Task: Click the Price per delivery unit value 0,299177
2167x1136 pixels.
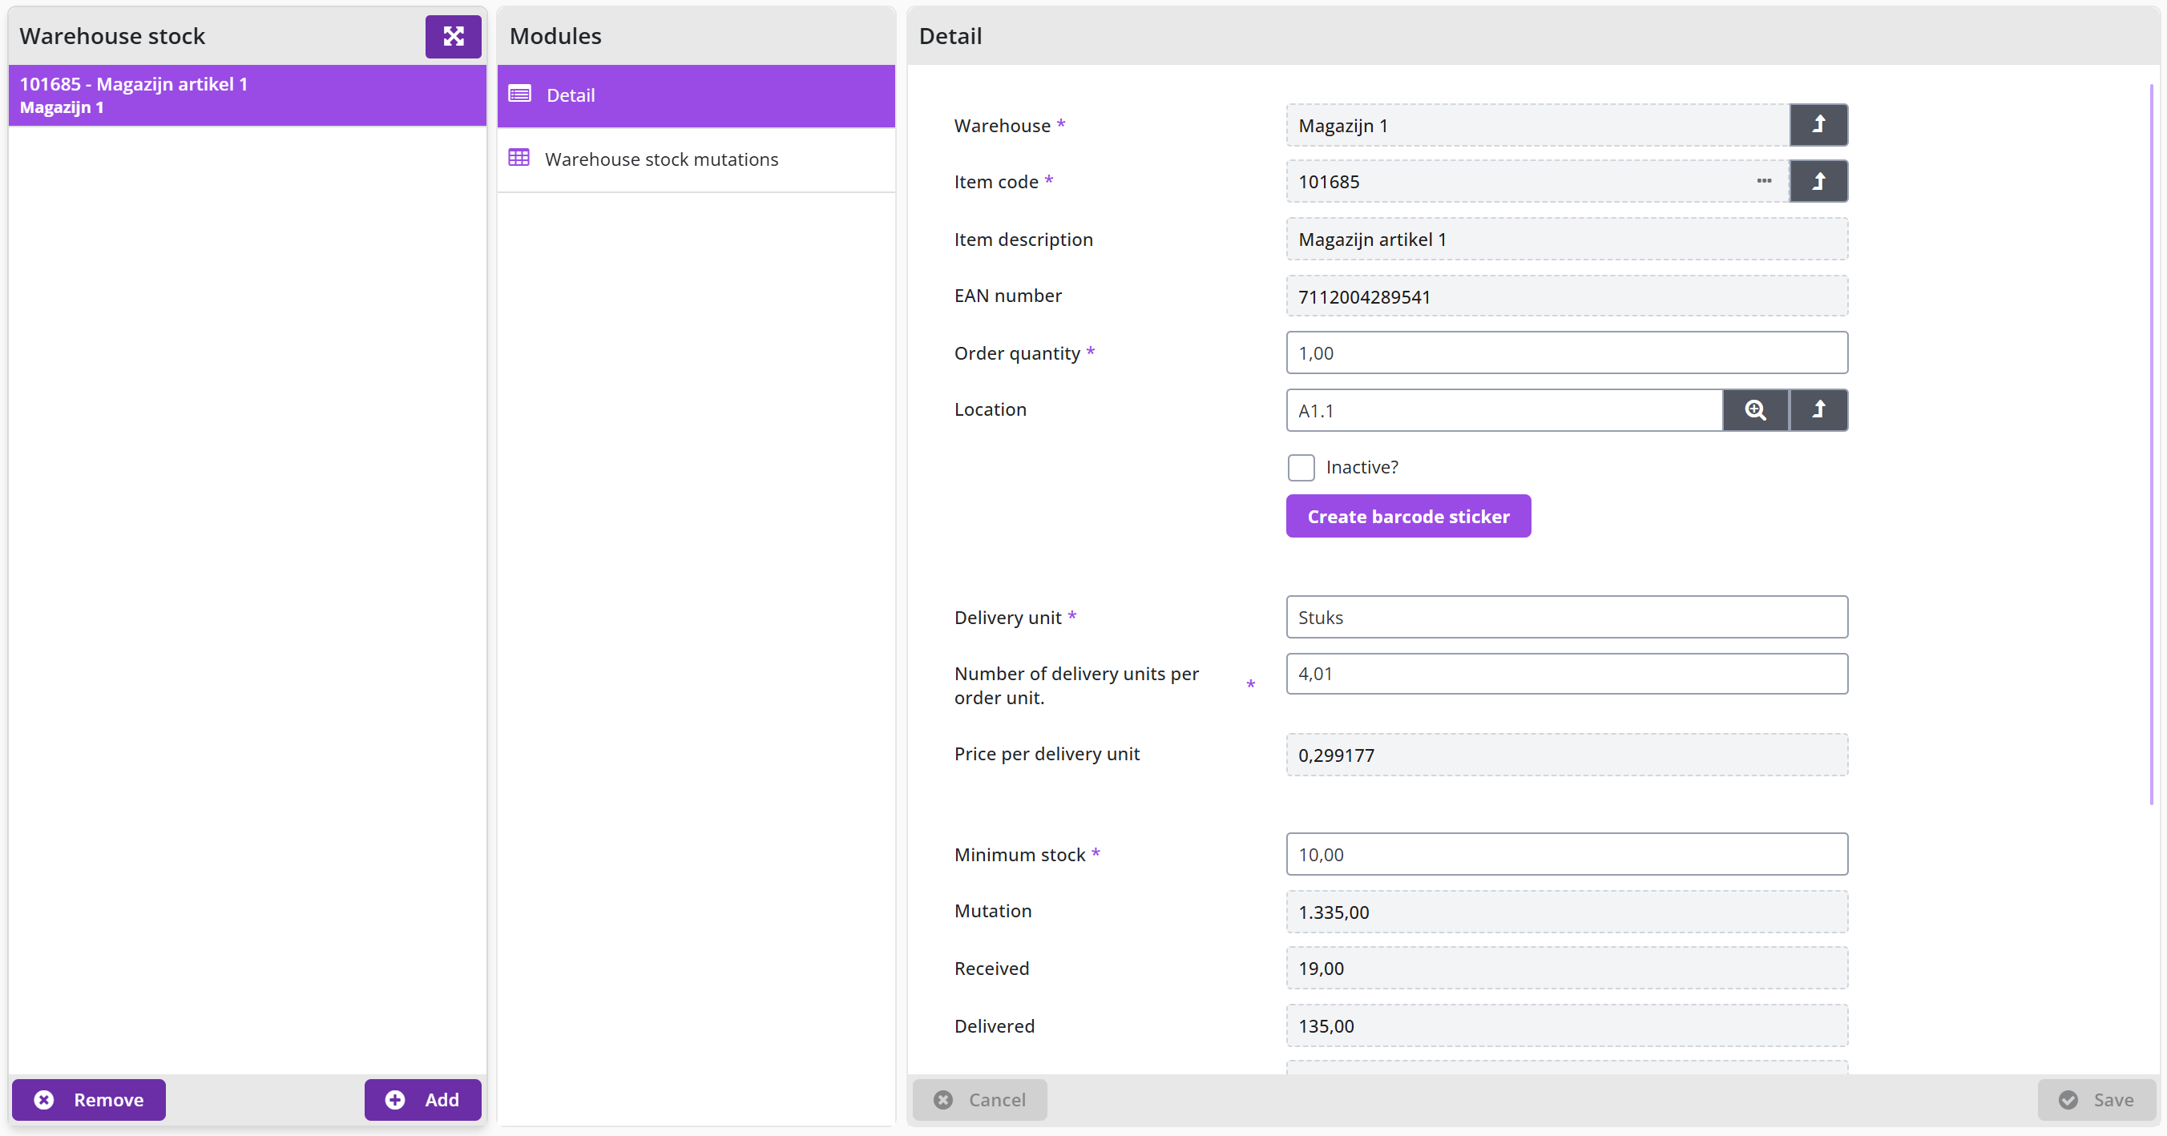Action: coord(1567,755)
